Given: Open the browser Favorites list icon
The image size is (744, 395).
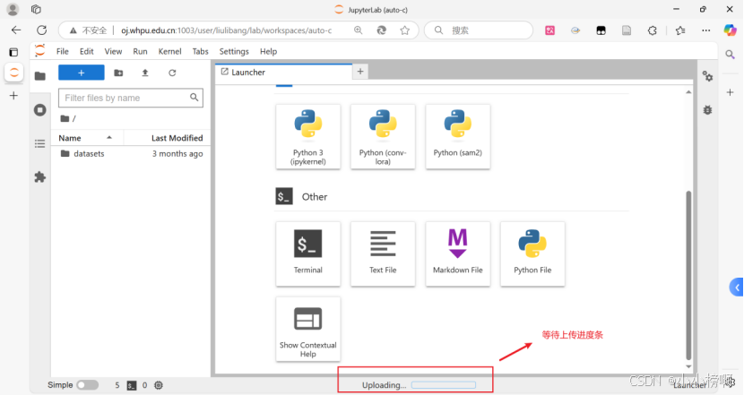Looking at the screenshot, I should click(x=680, y=30).
